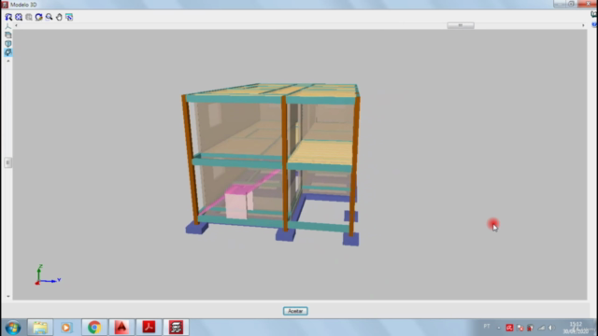Open the media player on the taskbar
This screenshot has width=598, height=336.
click(x=66, y=328)
